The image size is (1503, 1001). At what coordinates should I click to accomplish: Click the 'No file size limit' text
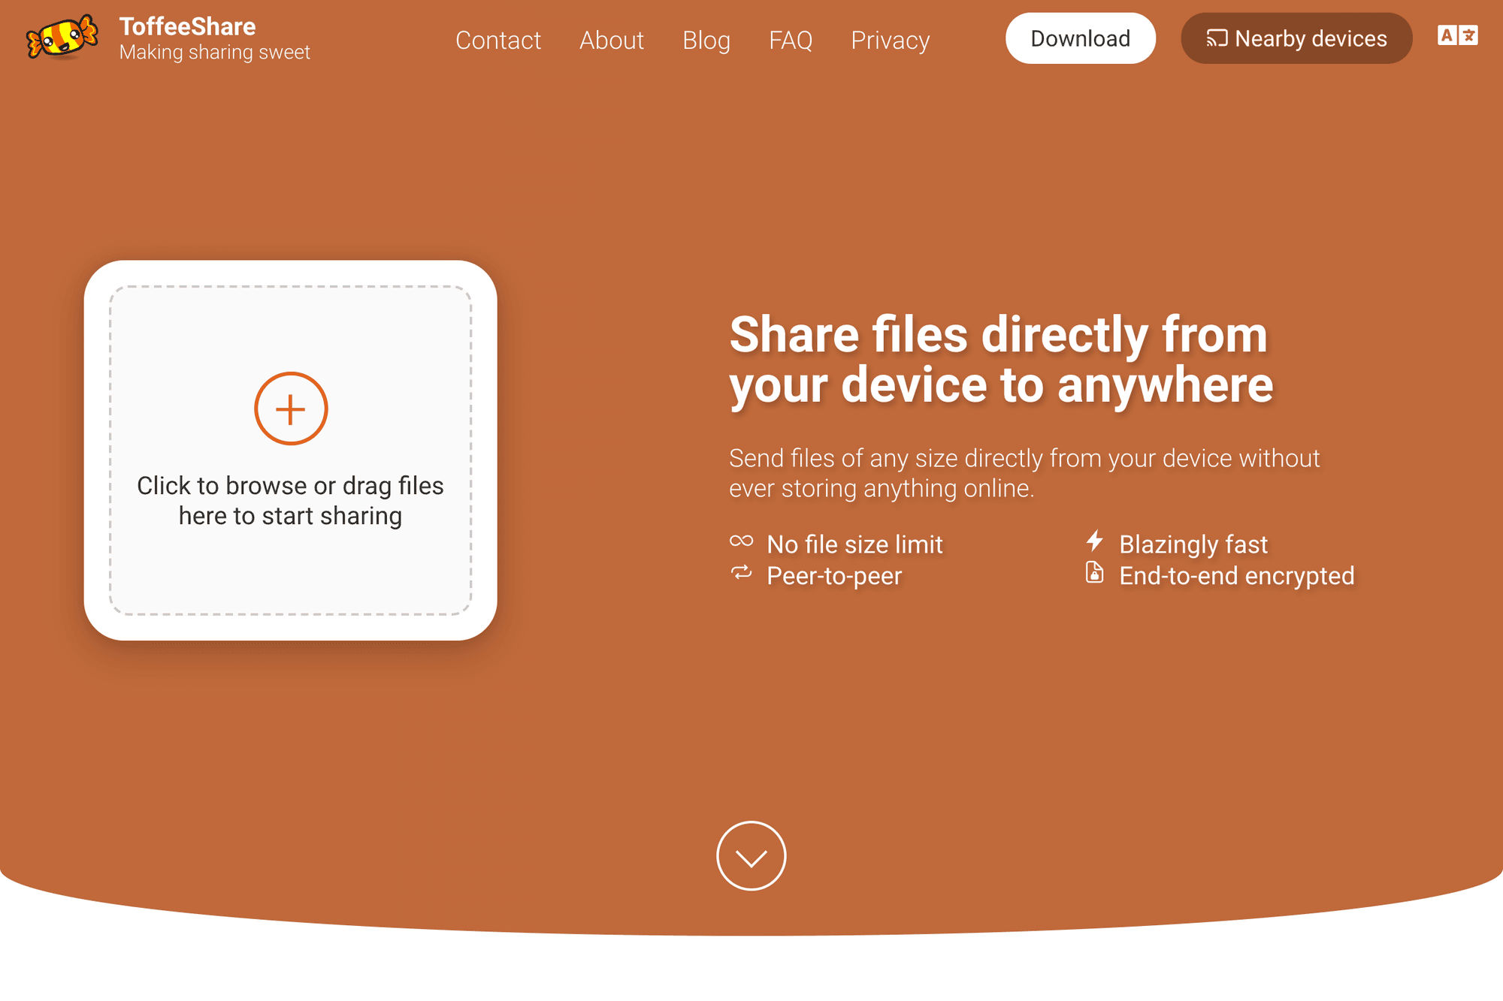(x=854, y=544)
